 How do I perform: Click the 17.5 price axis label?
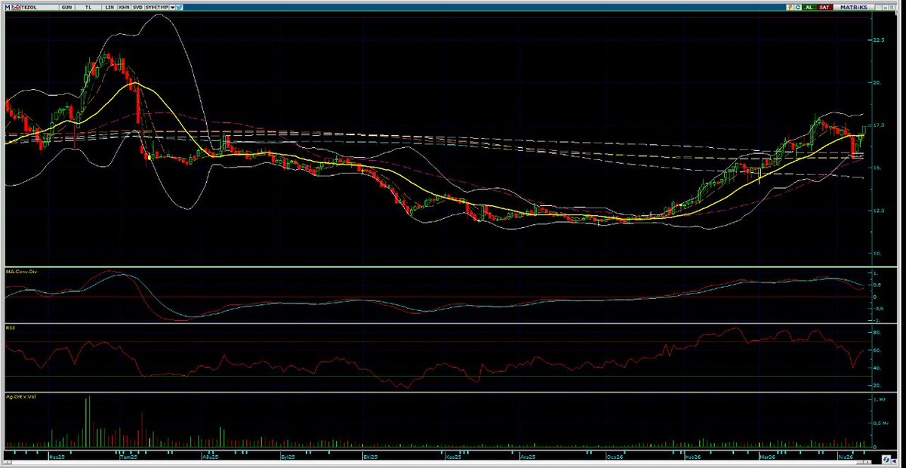point(879,125)
